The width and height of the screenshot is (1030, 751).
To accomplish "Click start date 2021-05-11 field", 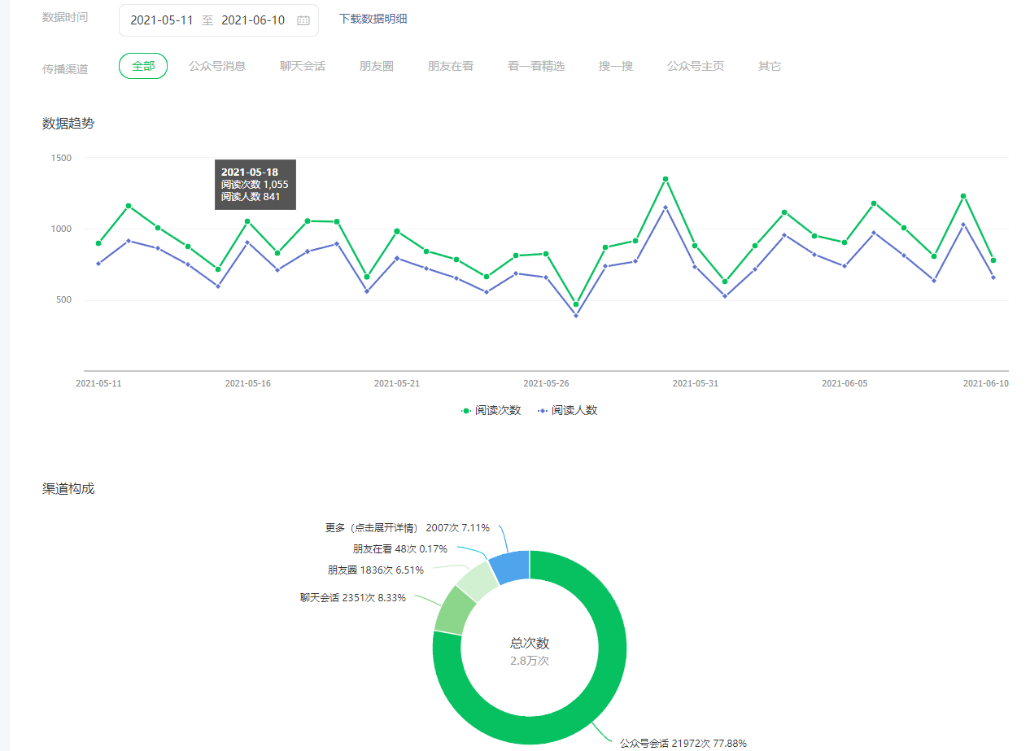I will [x=162, y=20].
